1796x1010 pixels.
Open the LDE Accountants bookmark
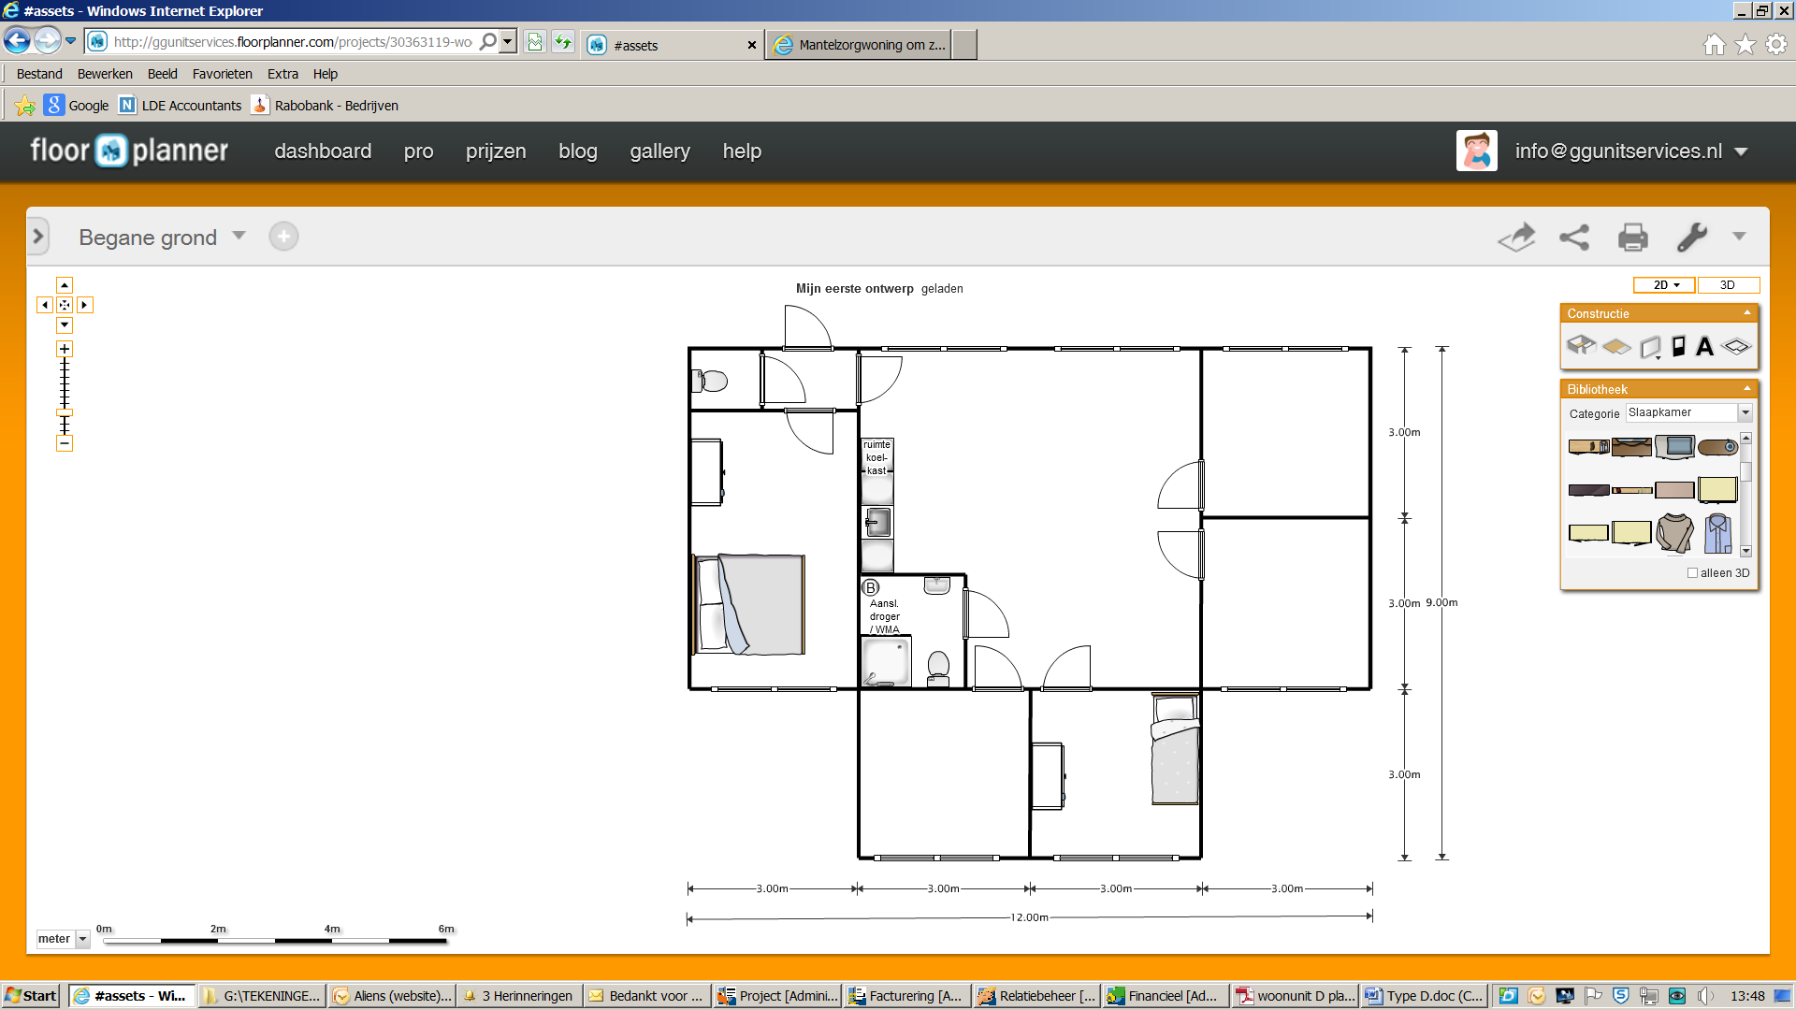[x=180, y=106]
